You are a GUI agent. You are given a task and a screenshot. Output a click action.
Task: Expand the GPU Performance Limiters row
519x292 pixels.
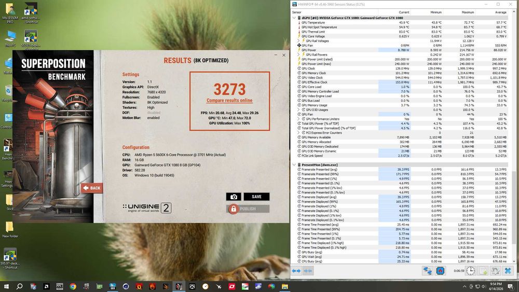(x=299, y=119)
